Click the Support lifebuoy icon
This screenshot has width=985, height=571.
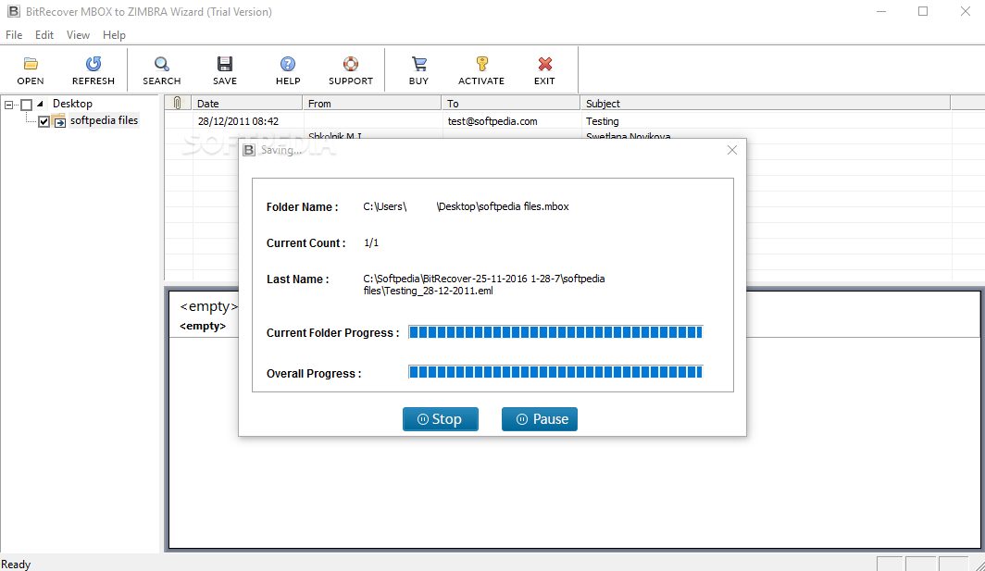(x=351, y=64)
